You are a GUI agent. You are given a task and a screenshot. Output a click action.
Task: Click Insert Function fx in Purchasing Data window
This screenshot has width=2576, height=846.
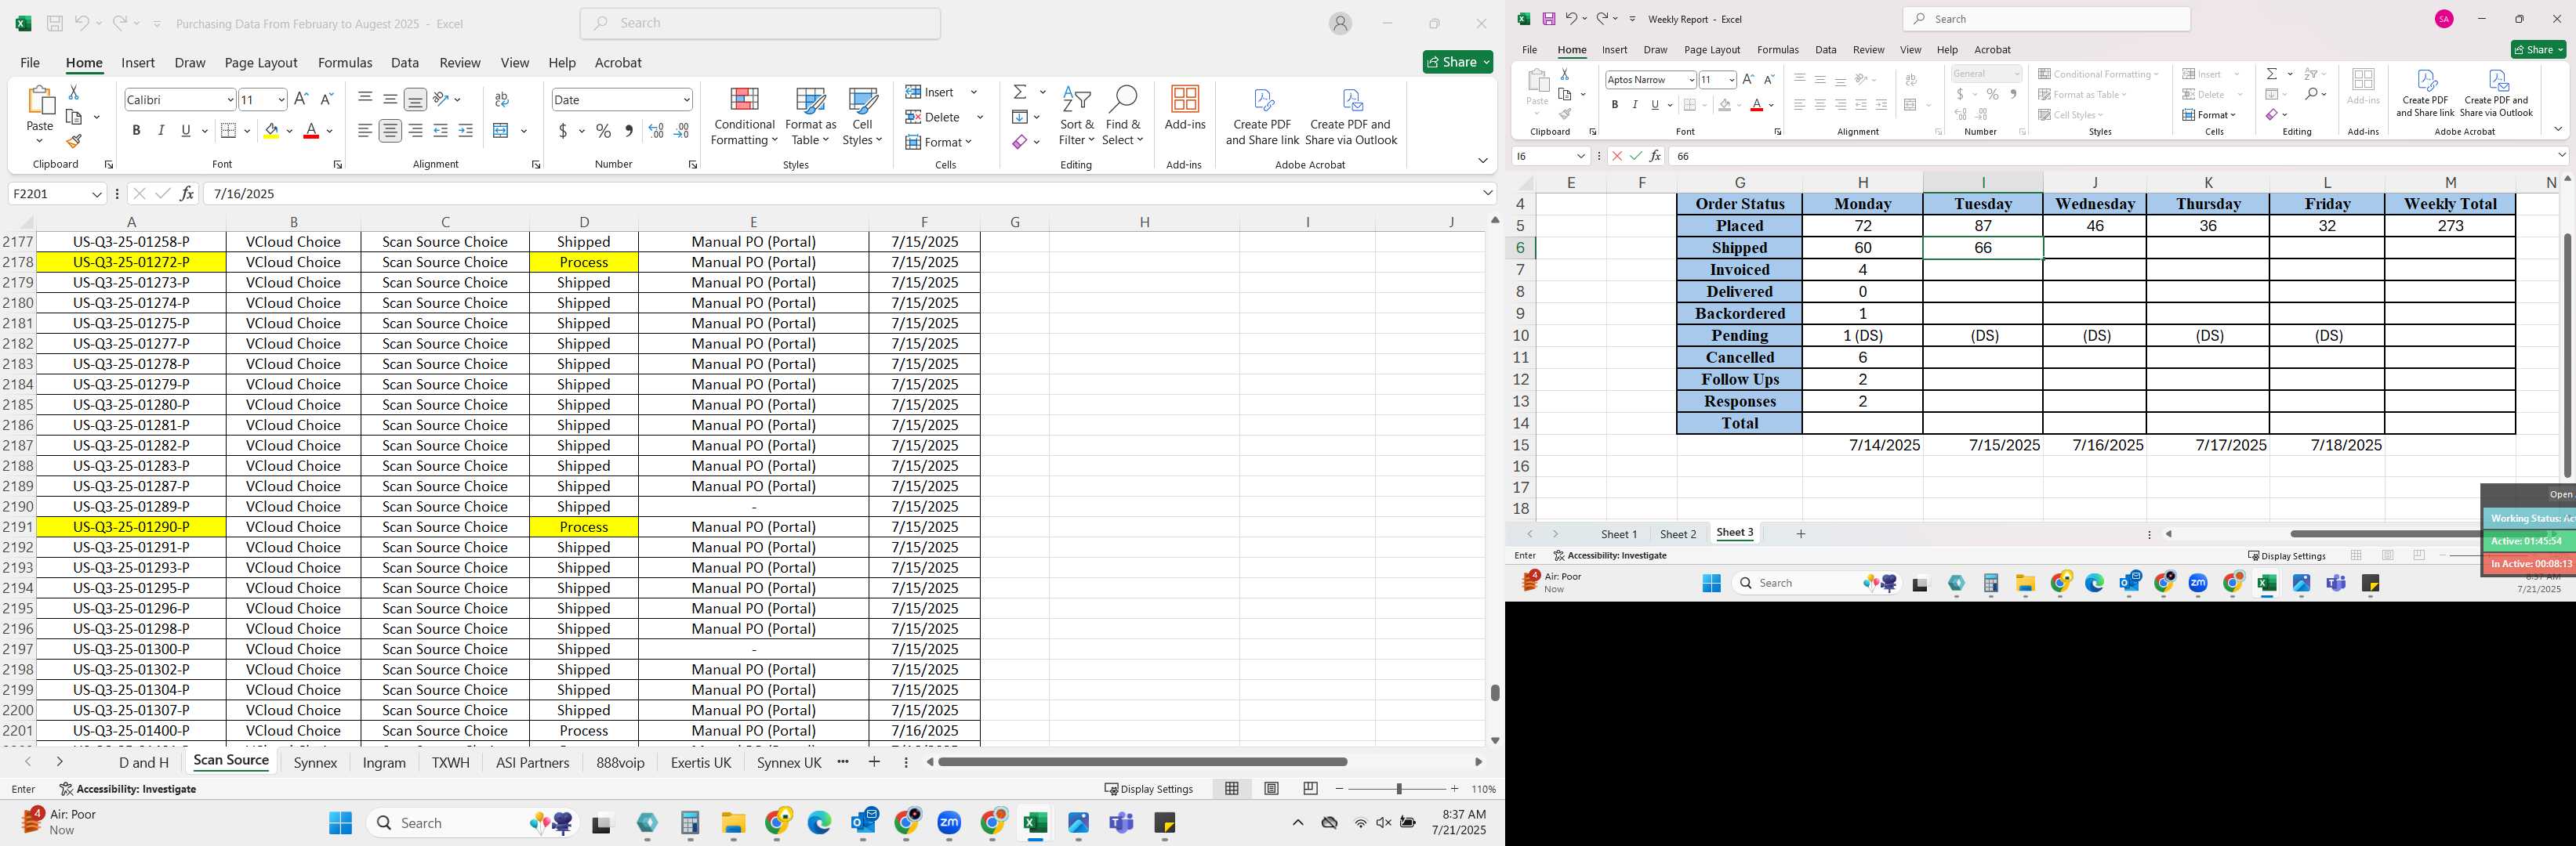tap(187, 193)
